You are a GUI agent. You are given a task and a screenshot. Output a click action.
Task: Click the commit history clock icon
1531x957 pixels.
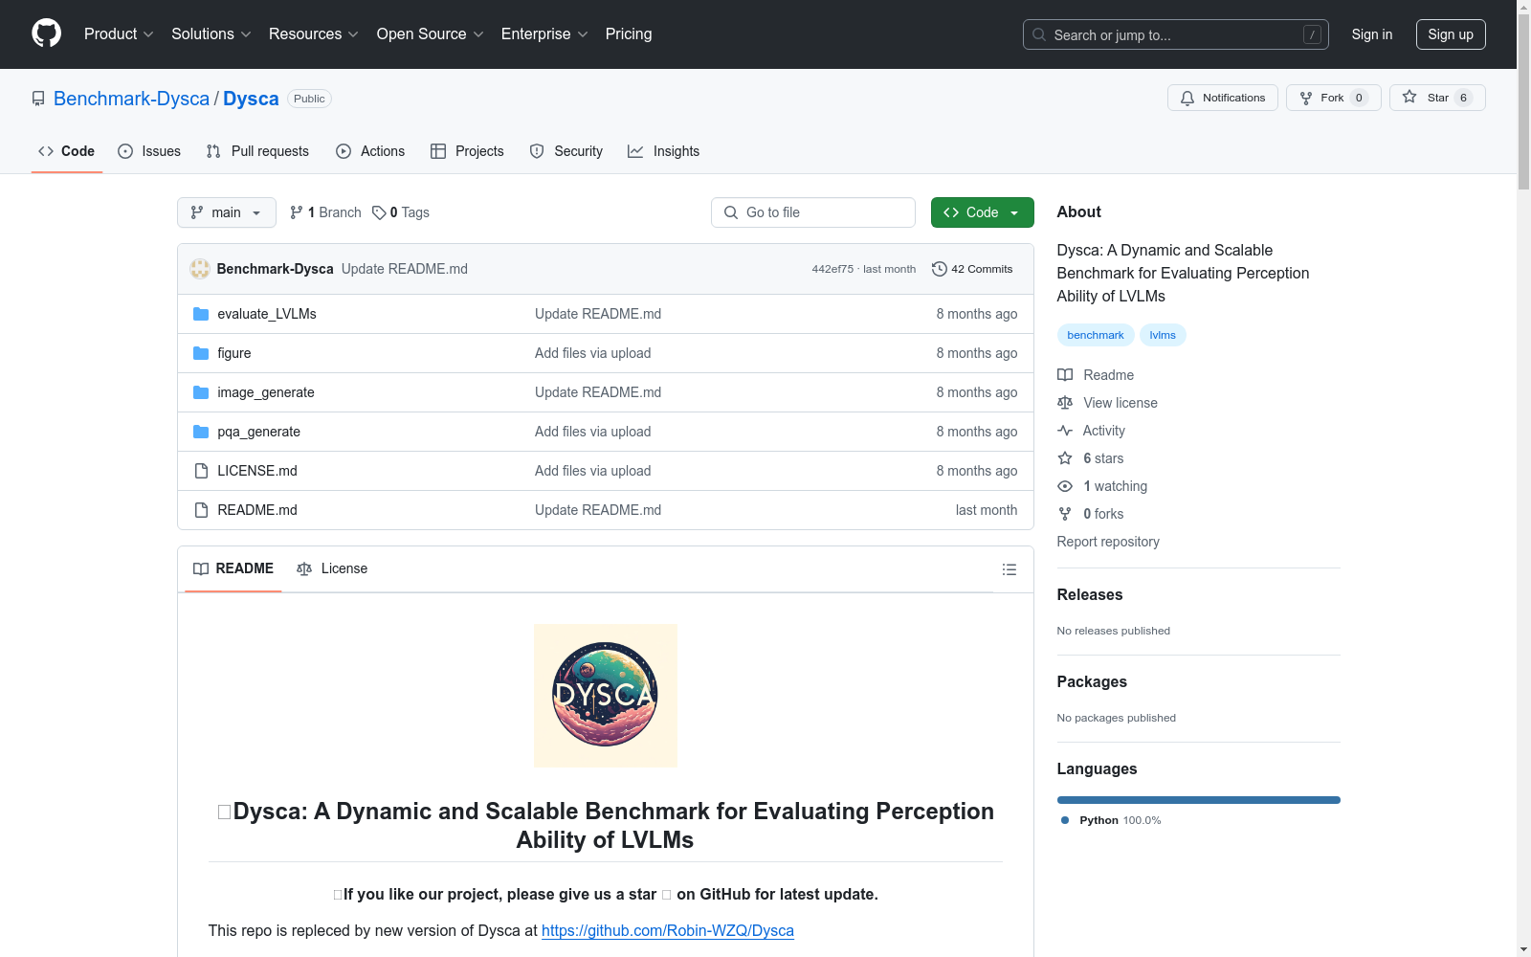point(940,269)
